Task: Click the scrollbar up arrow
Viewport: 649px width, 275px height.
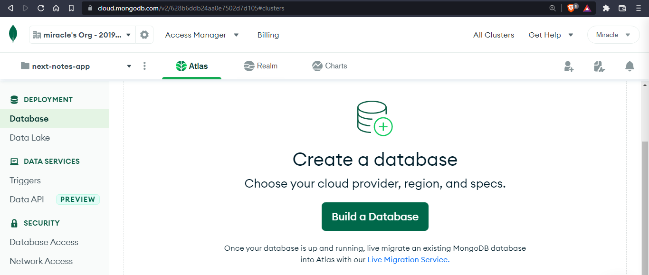Action: coord(645,85)
